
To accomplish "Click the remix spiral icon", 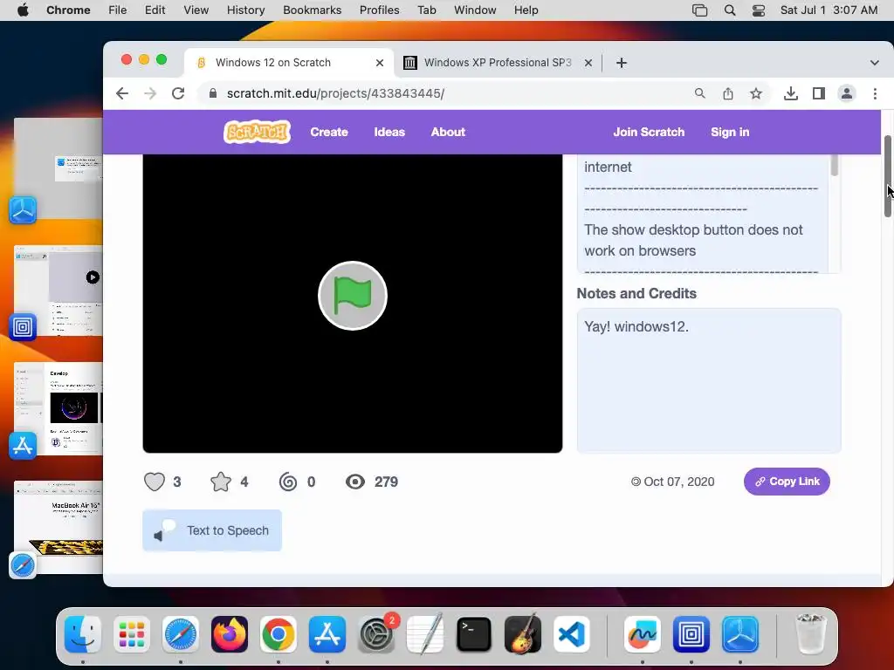I will [x=288, y=482].
